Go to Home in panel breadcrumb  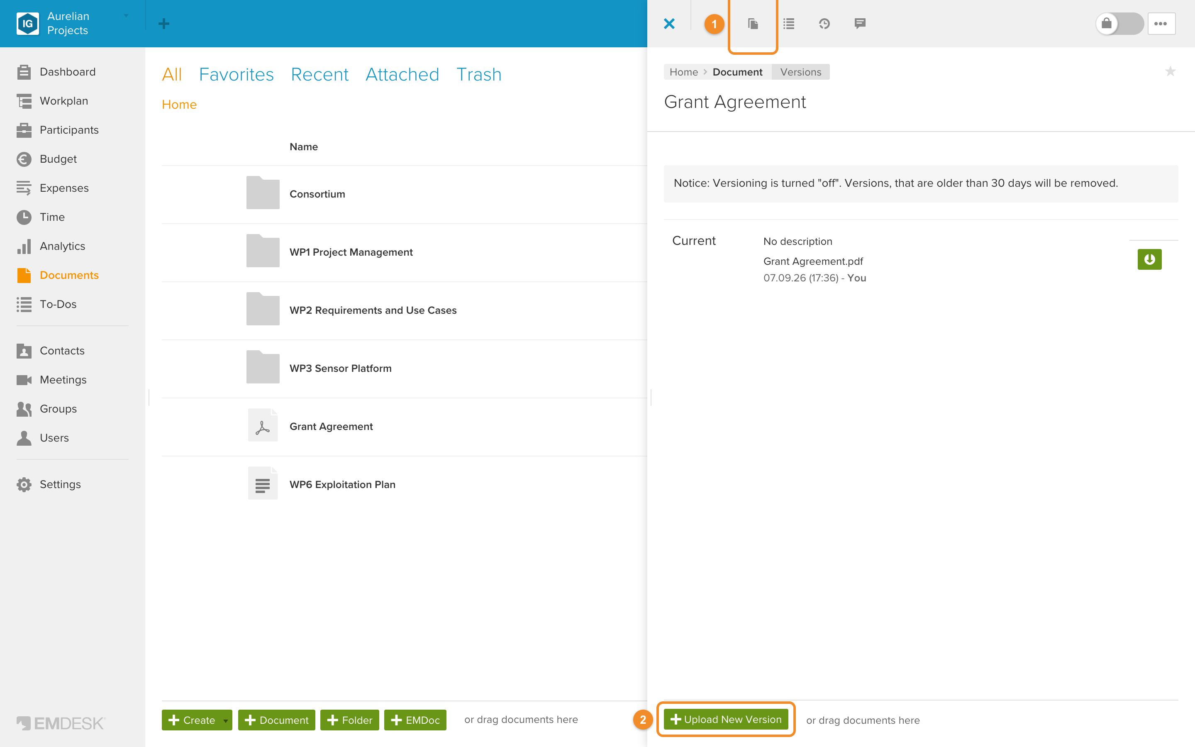[683, 72]
